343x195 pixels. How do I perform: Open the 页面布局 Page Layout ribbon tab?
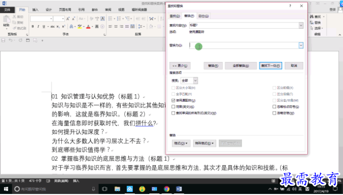(x=65, y=10)
